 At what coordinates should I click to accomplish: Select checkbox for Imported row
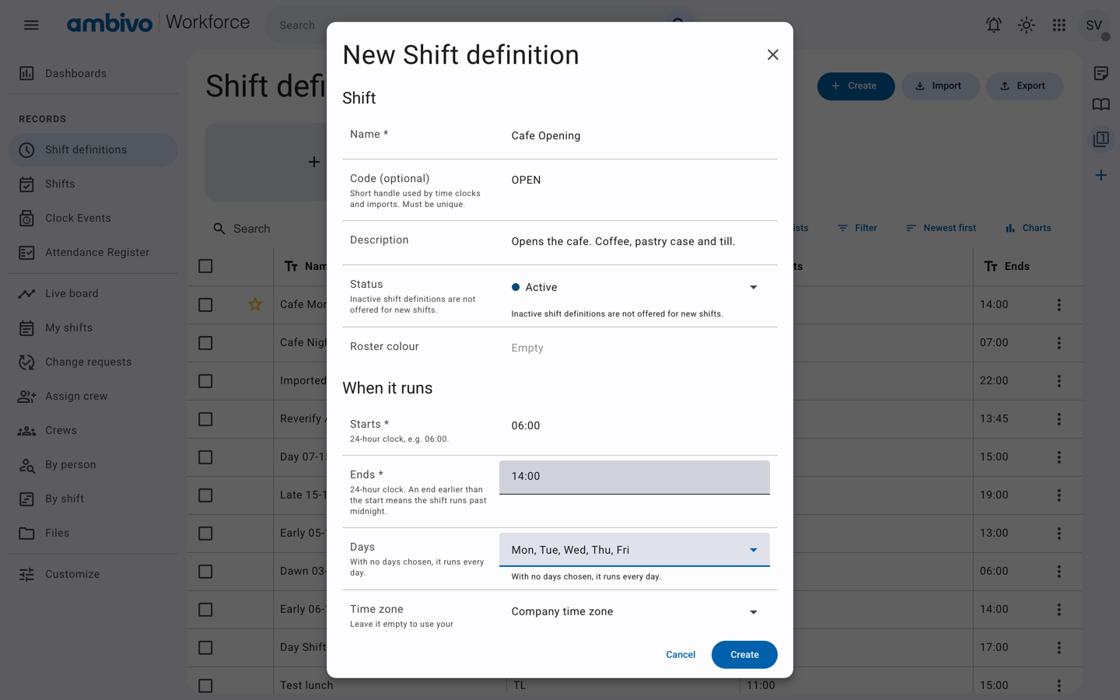pyautogui.click(x=205, y=380)
